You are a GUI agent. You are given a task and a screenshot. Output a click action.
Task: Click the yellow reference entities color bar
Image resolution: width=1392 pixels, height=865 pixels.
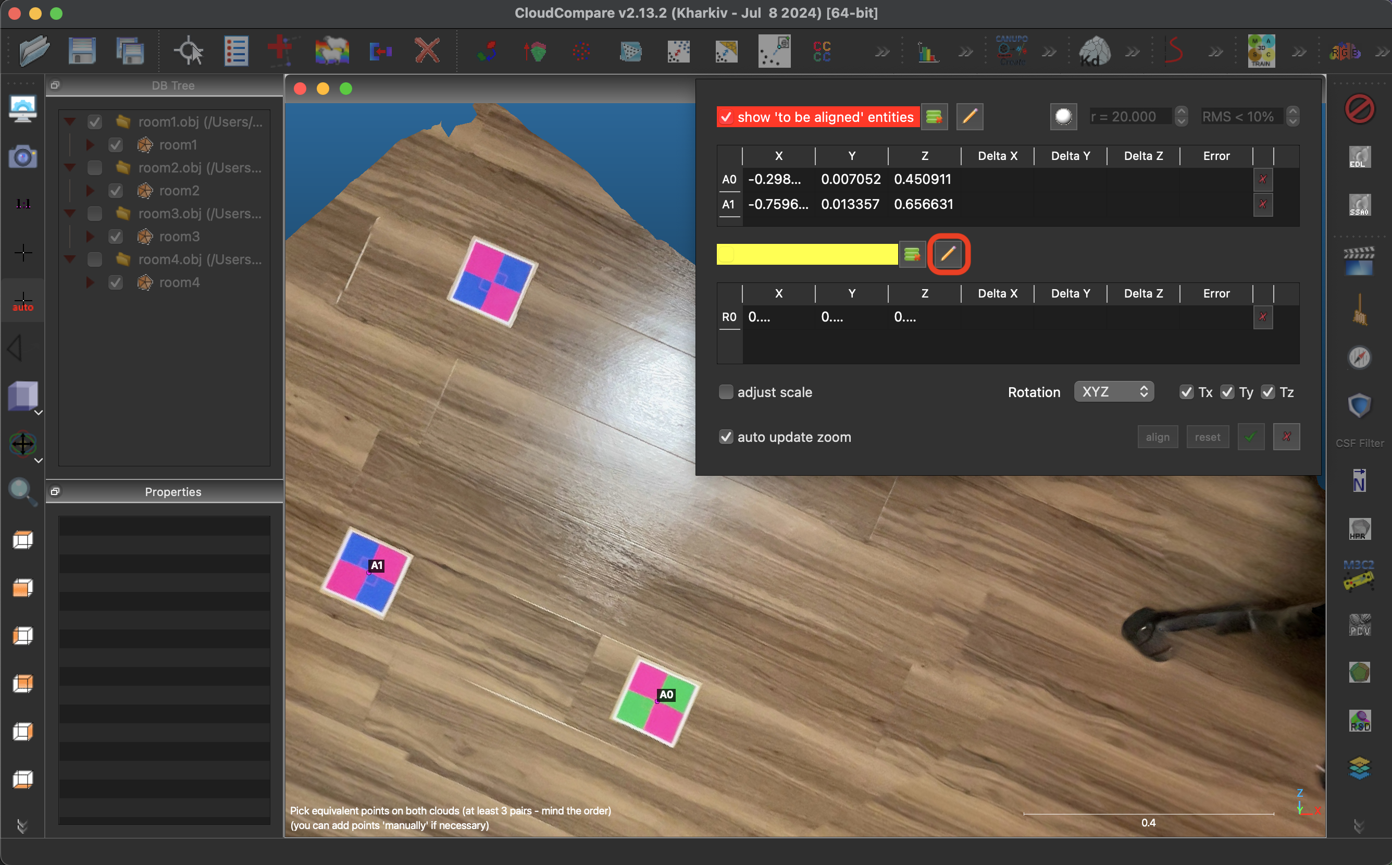coord(806,254)
